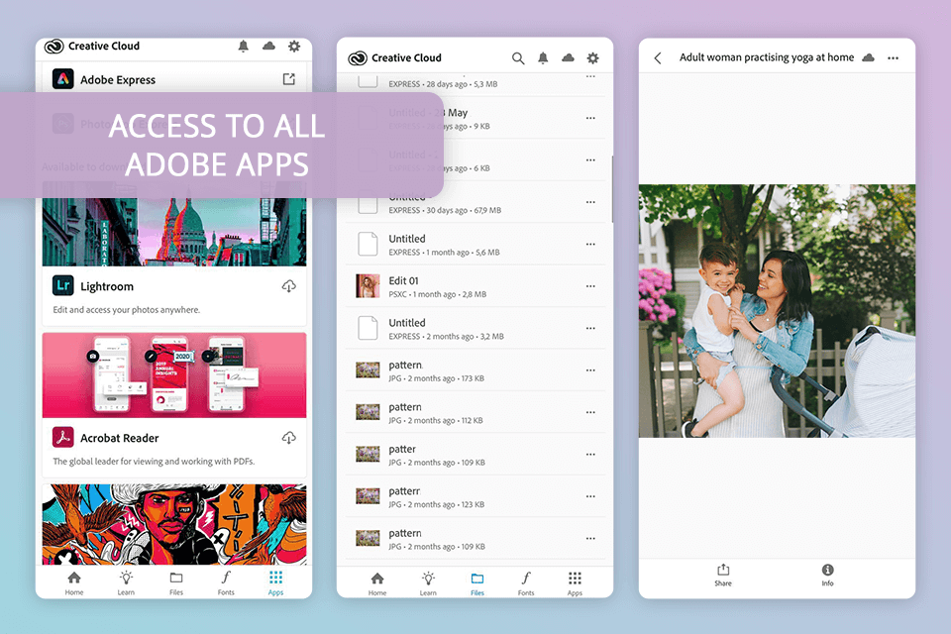
Task: Tap the Edit 01 portrait thumbnail
Action: (x=368, y=285)
